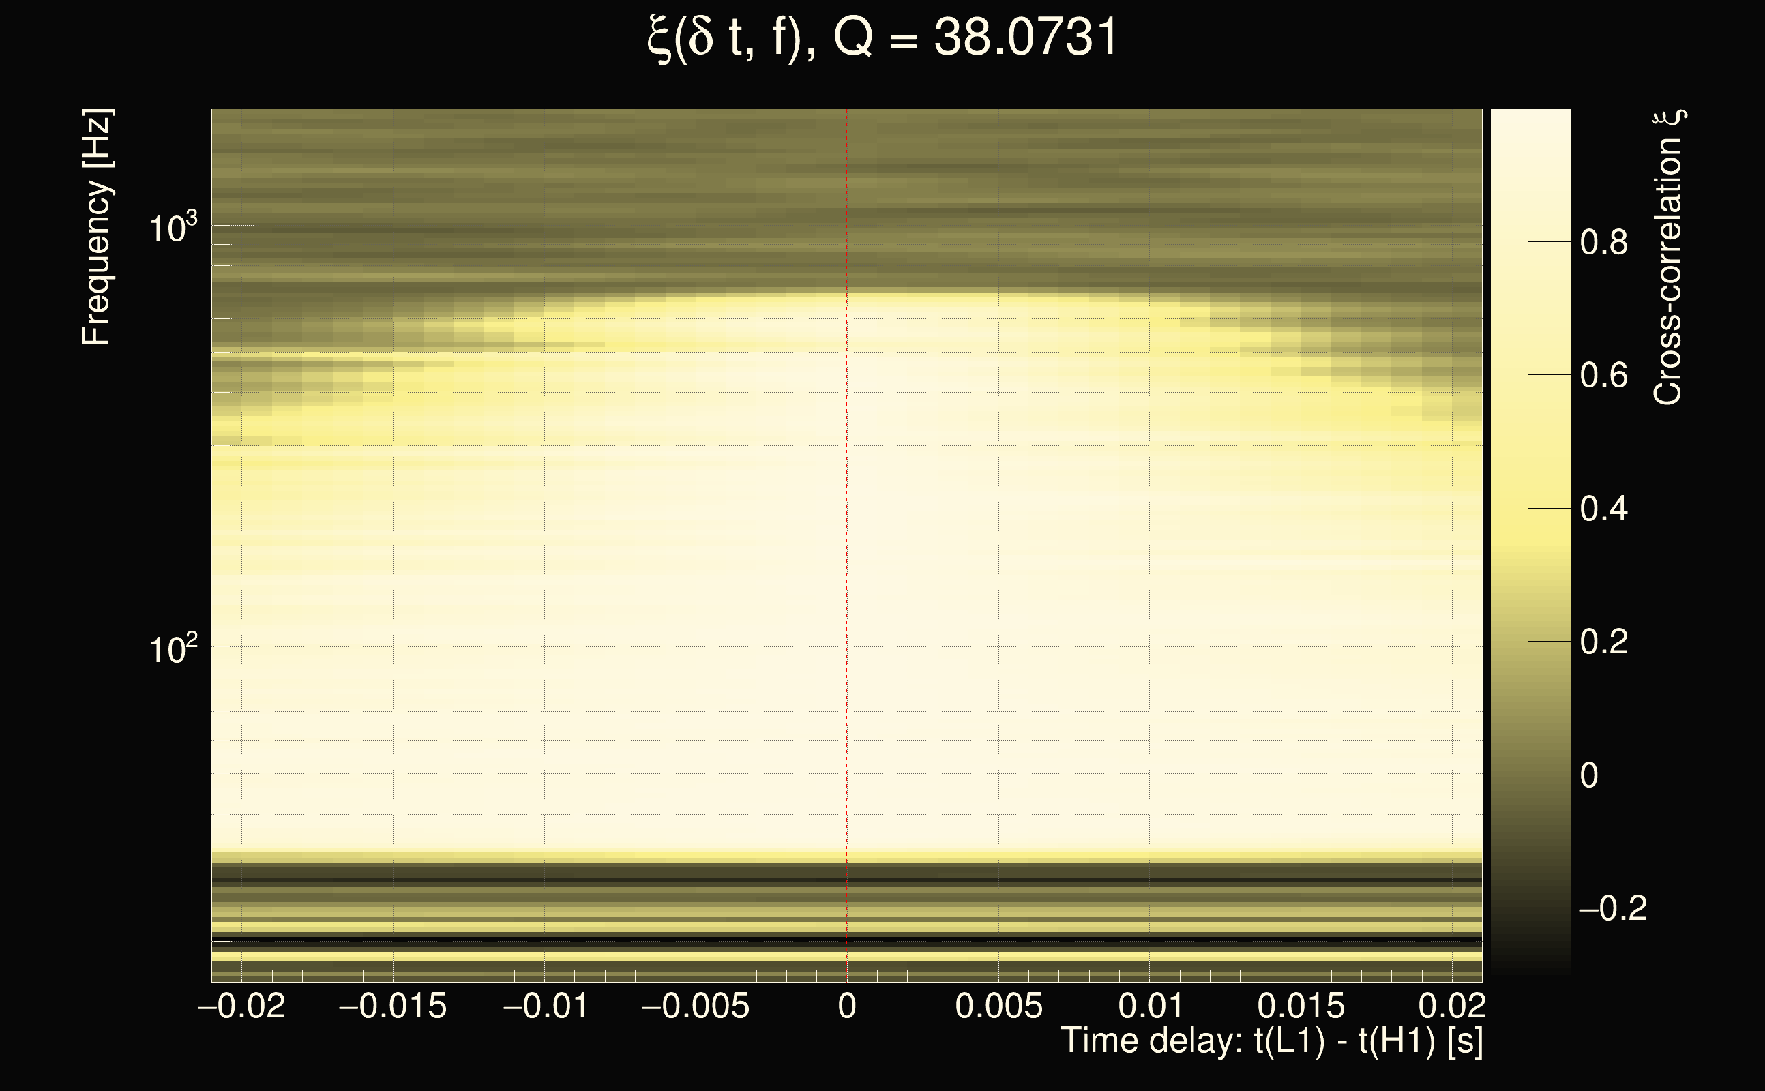1765x1091 pixels.
Task: Click the 10³ frequency tick label
Action: point(173,228)
